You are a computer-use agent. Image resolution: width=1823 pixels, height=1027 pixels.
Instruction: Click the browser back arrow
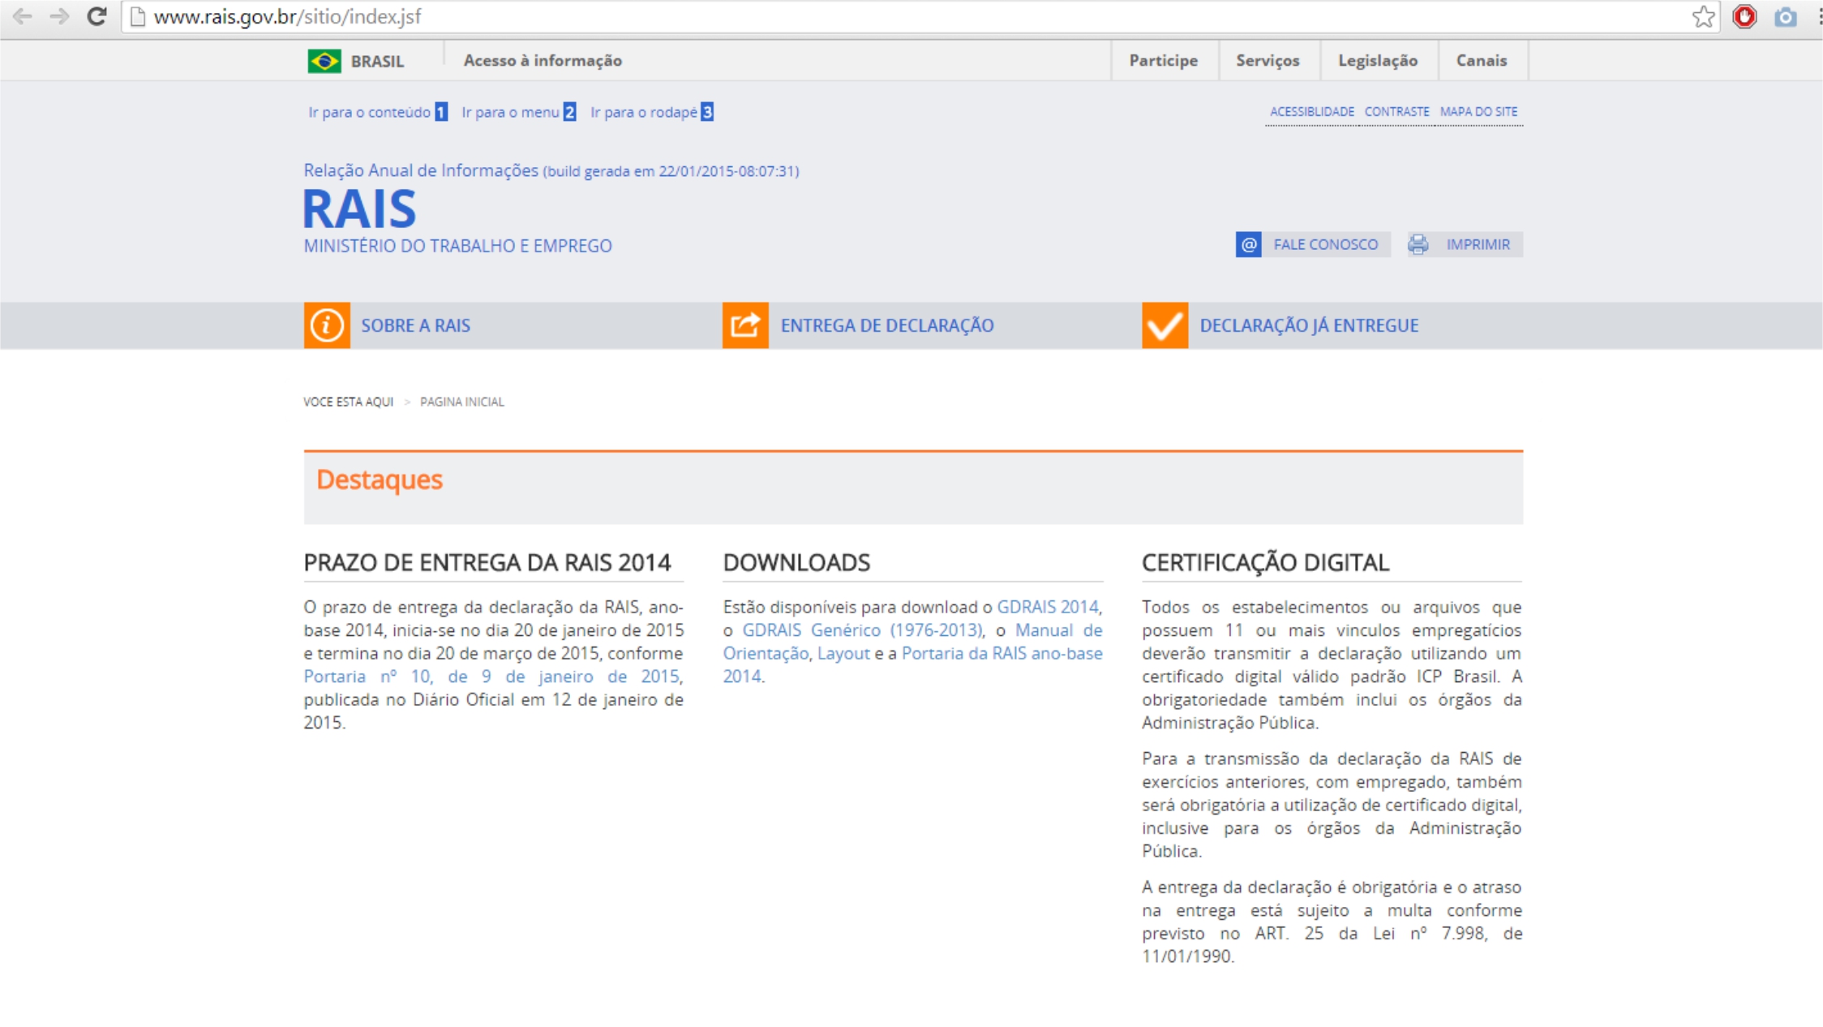pos(23,16)
